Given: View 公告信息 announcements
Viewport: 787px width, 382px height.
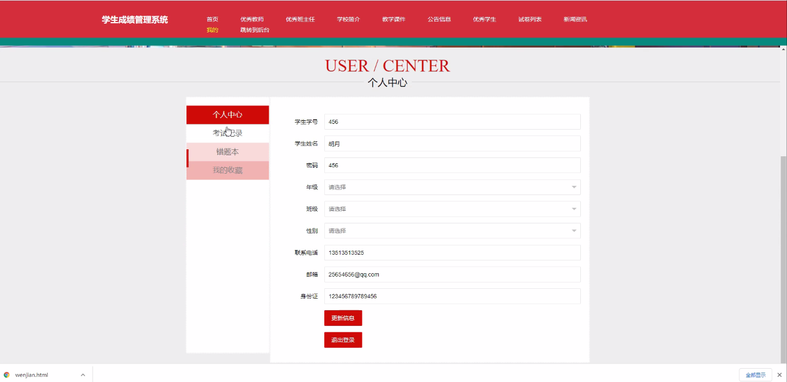Looking at the screenshot, I should pos(439,19).
